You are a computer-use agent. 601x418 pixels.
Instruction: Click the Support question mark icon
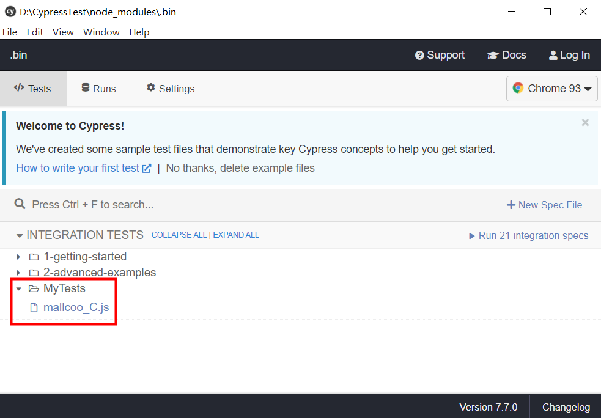click(x=419, y=56)
